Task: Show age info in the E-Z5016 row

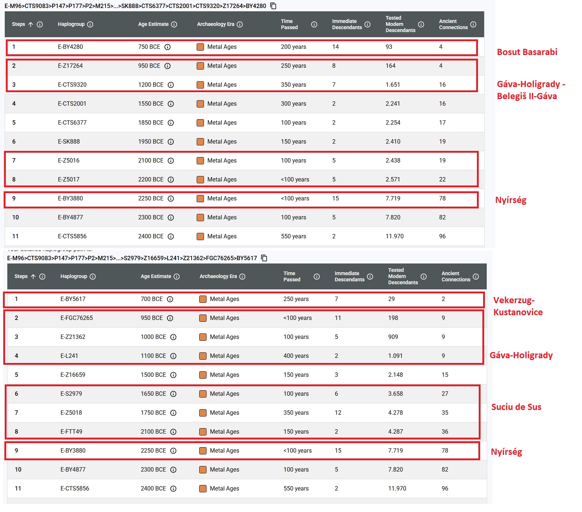Action: click(171, 161)
